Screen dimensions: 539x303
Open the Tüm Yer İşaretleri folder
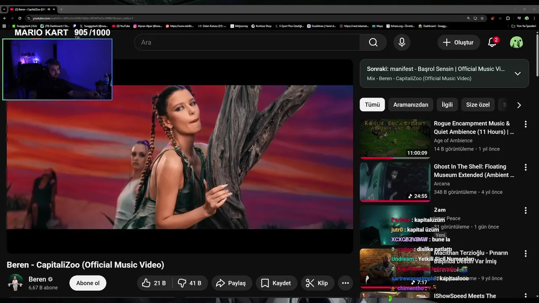[x=523, y=26]
